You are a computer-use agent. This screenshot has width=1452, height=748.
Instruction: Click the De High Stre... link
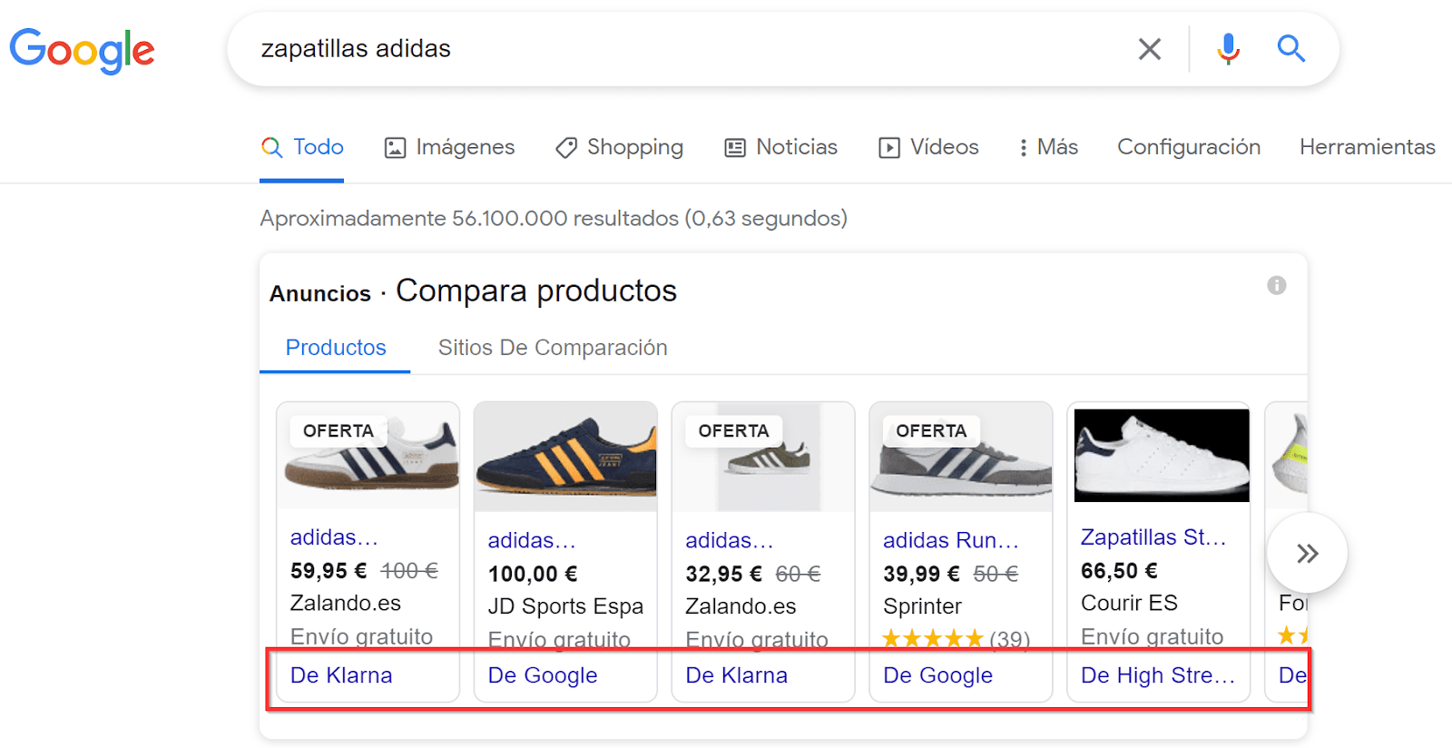(x=1157, y=675)
